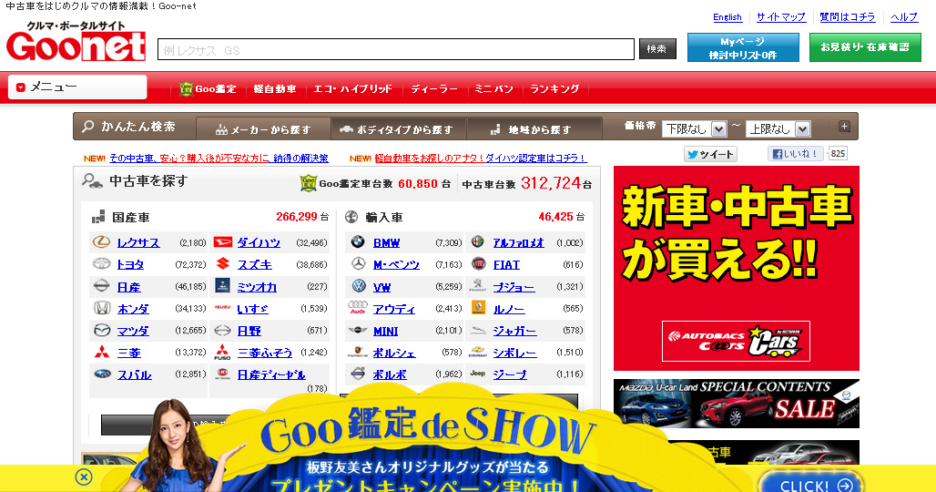
Task: Click the Mitsubishi Fuso logo icon
Action: tap(223, 353)
